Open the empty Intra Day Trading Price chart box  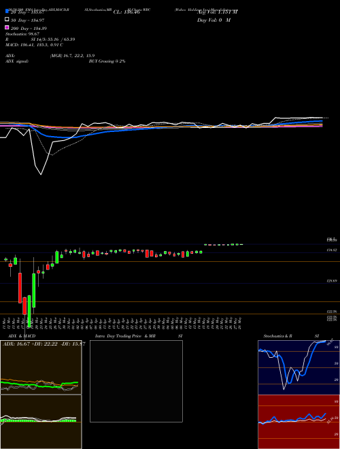point(136,381)
